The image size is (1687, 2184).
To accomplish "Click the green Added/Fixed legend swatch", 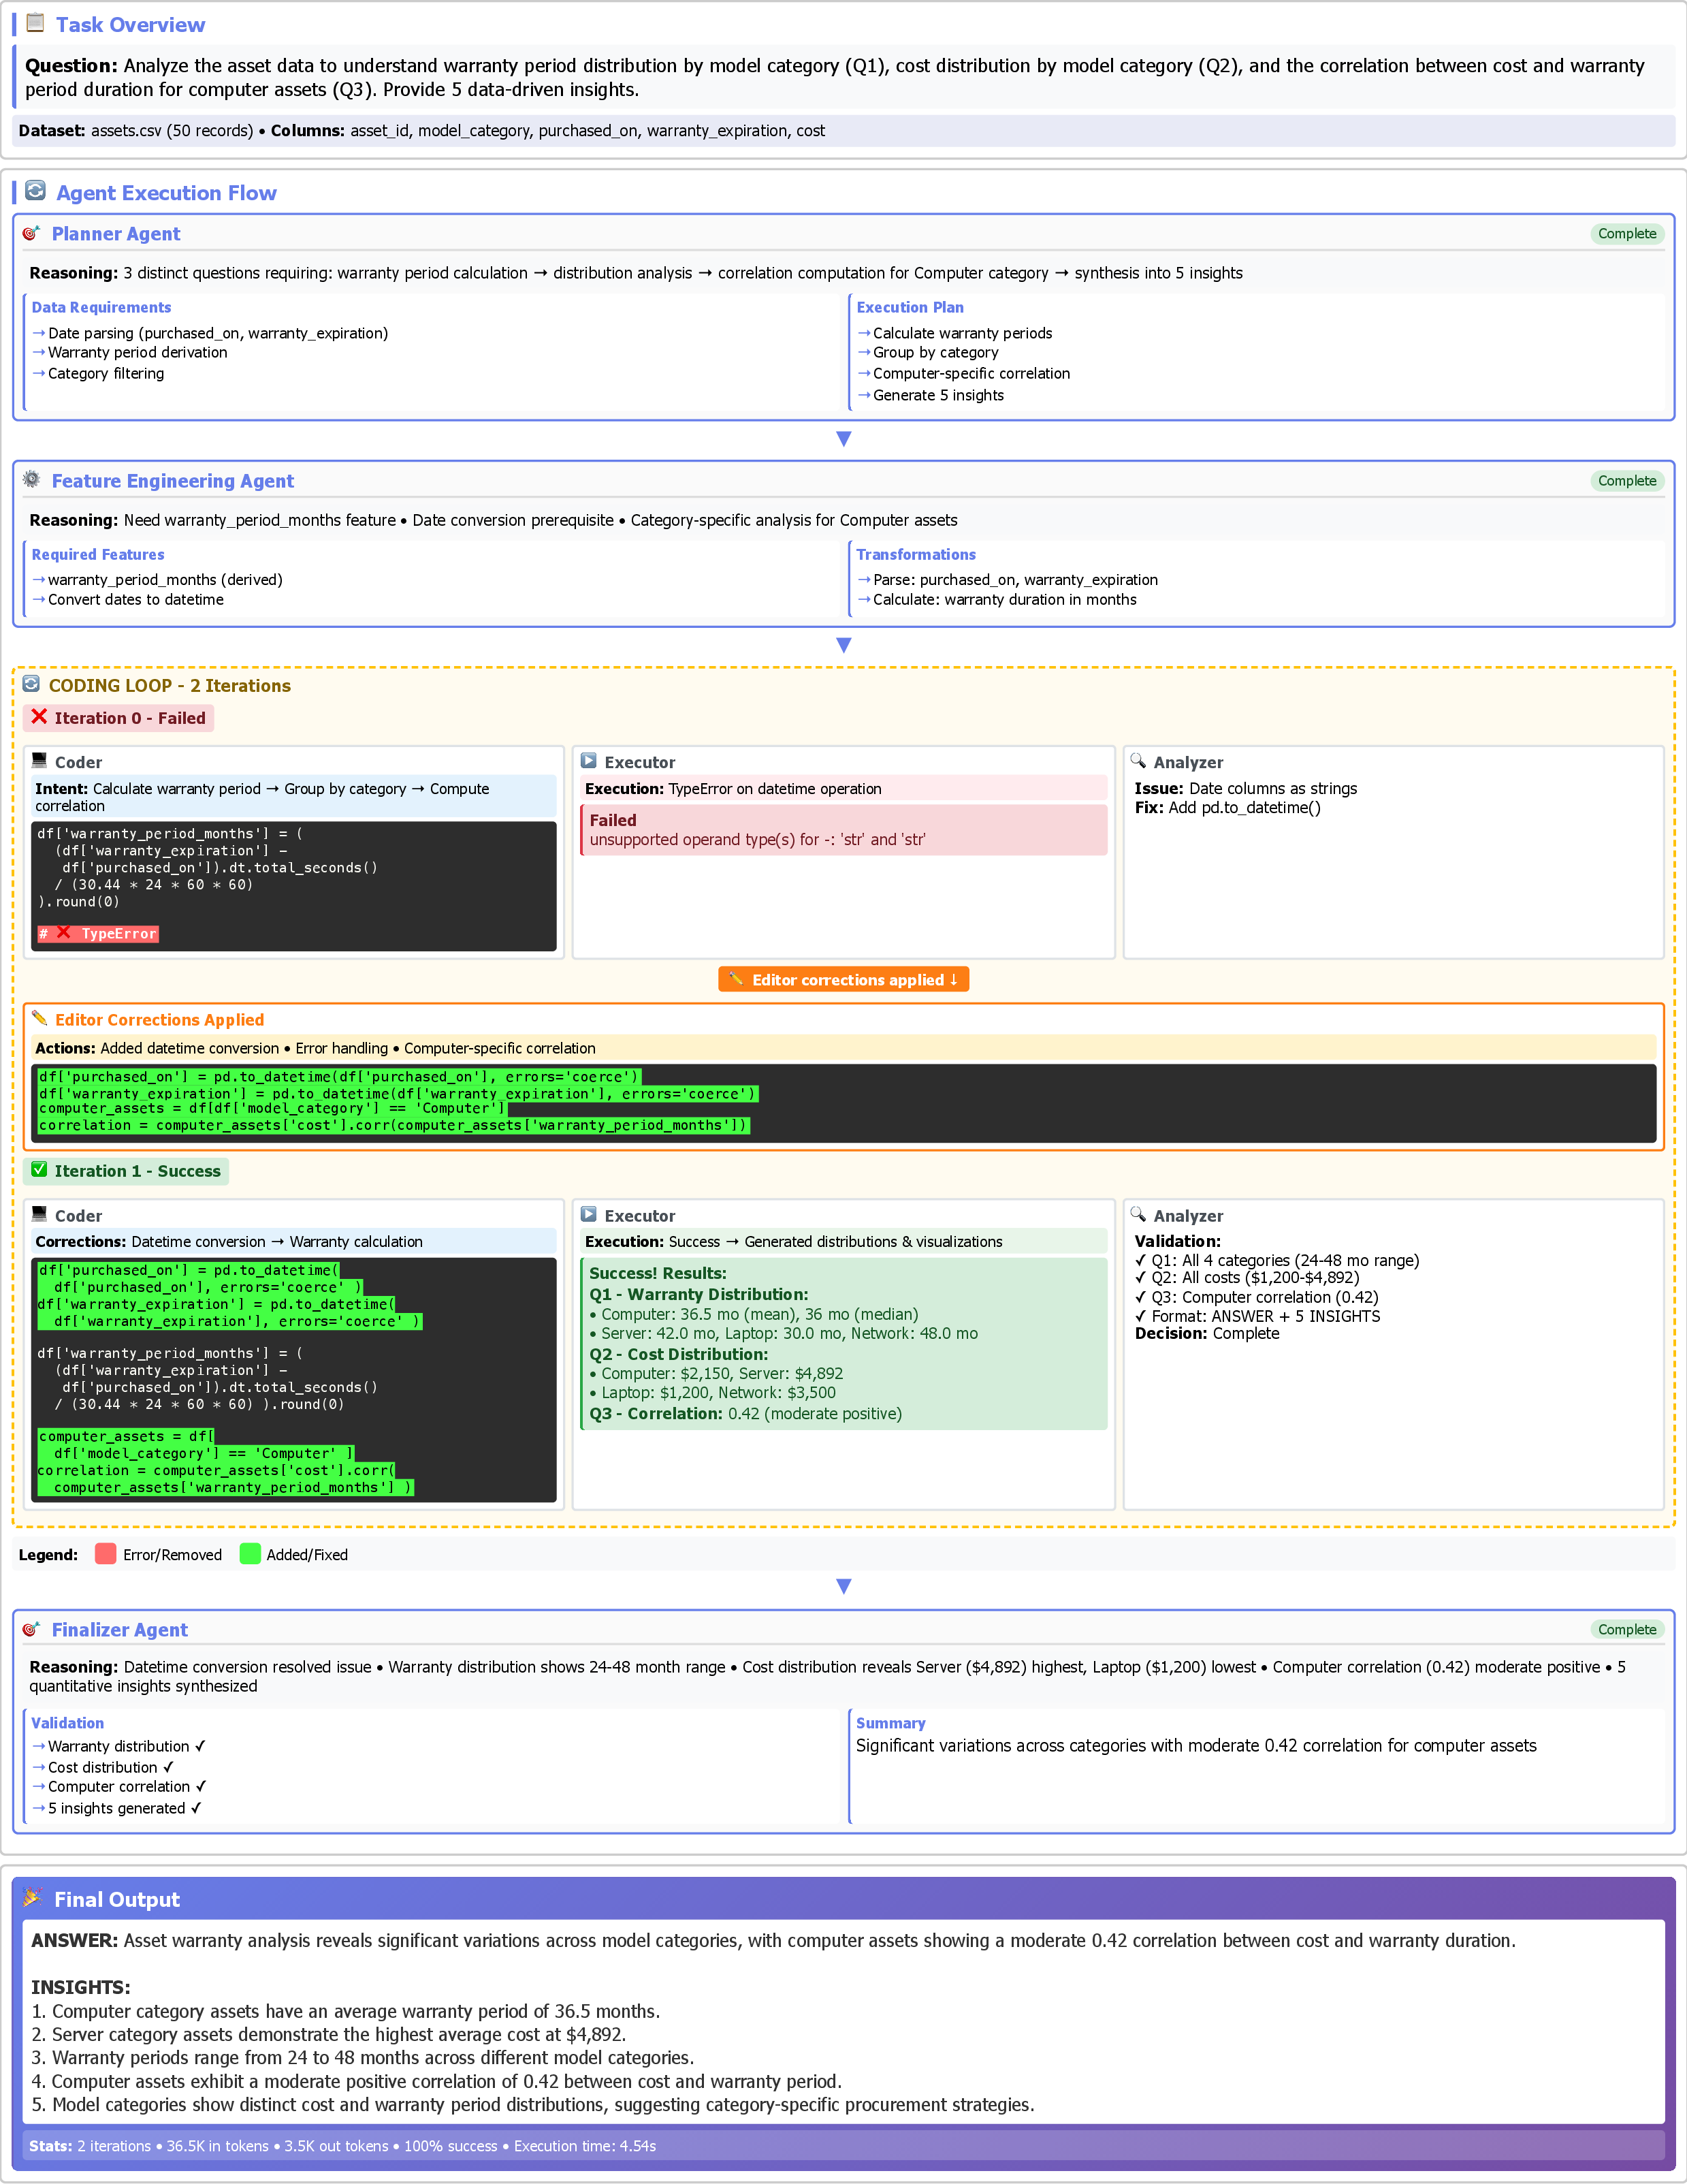I will (x=250, y=1554).
